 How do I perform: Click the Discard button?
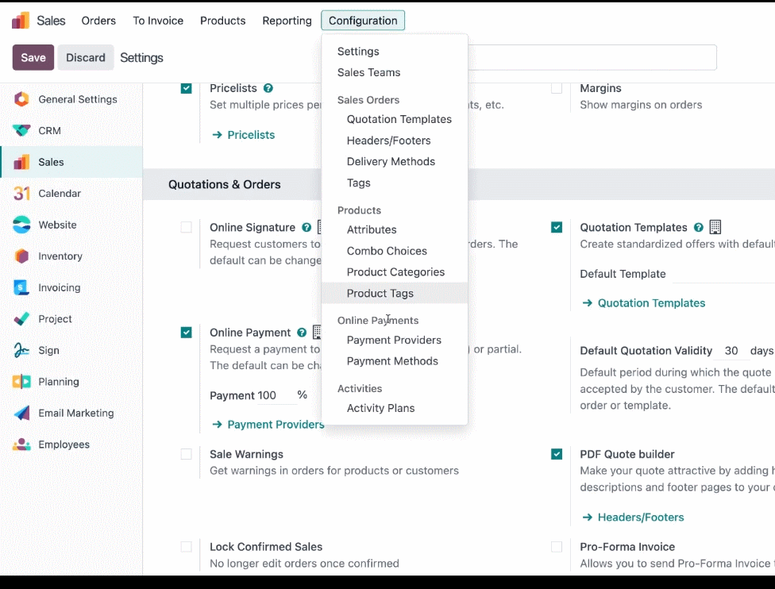pos(86,57)
